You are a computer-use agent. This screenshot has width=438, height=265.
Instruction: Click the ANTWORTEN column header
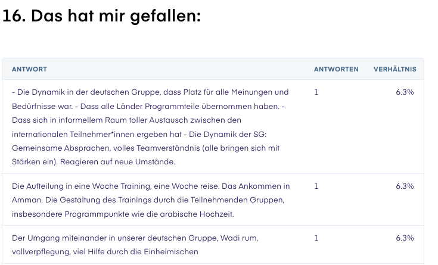pyautogui.click(x=336, y=69)
